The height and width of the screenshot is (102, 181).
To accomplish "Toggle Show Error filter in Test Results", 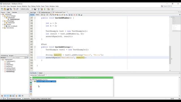I will (x=31, y=89).
